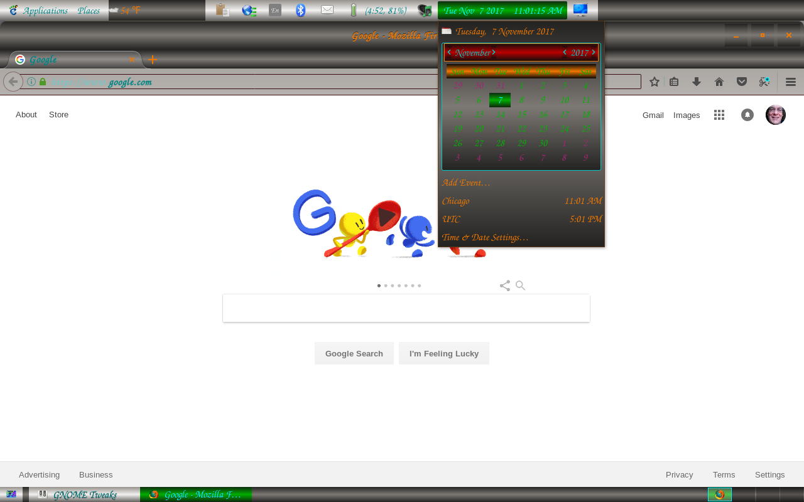The height and width of the screenshot is (502, 804).
Task: Click the Firefox workspace switcher thumbnail
Action: click(720, 494)
